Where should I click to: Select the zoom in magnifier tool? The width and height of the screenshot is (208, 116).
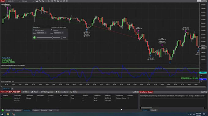point(43,1)
